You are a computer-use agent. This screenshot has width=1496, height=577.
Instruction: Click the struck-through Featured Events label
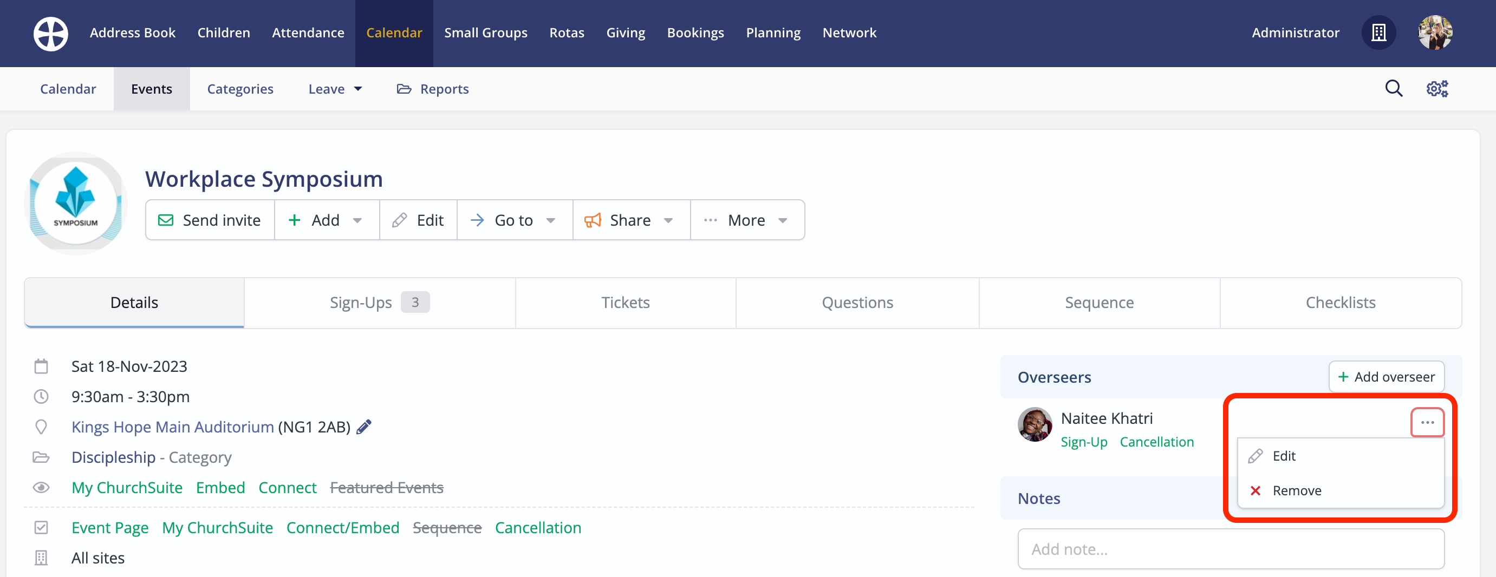pyautogui.click(x=387, y=487)
